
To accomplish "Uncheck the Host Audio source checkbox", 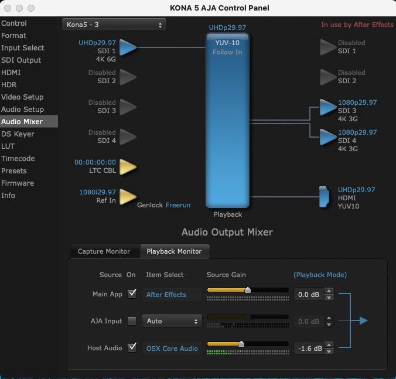I will (132, 348).
